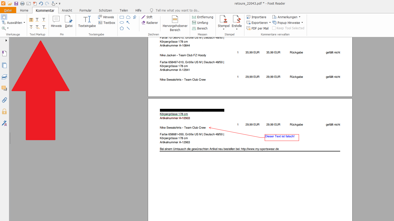Select the arrow drawing tool
Image resolution: width=394 pixels, height=221 pixels.
(128, 23)
